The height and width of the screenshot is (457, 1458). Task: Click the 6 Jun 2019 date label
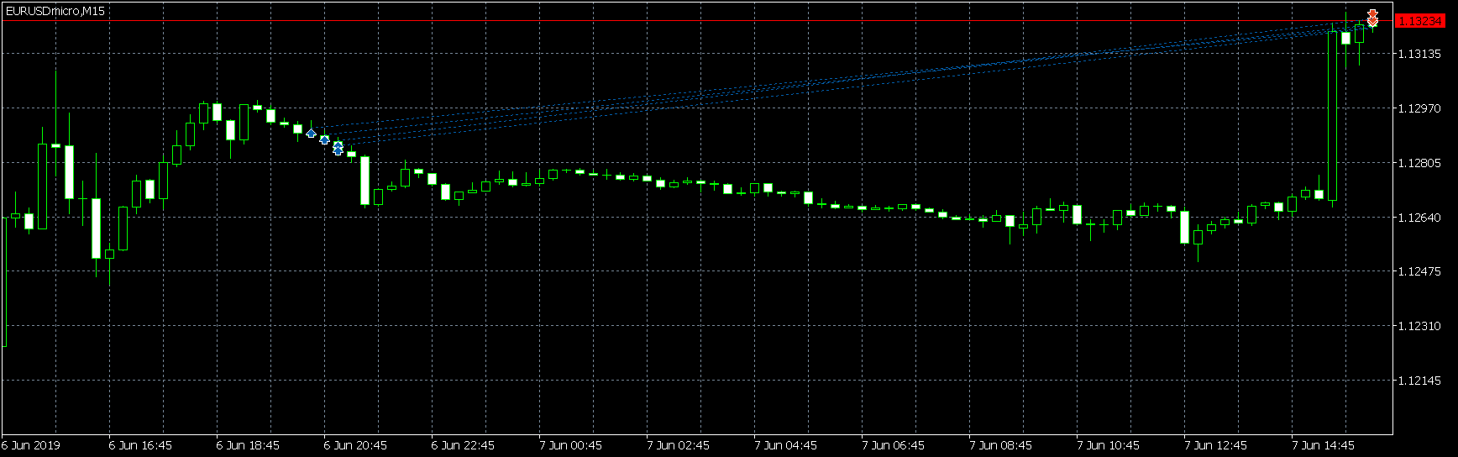point(31,445)
